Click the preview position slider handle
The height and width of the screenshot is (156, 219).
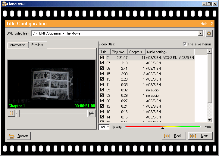coord(18,113)
